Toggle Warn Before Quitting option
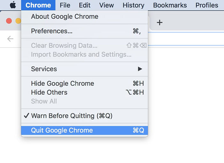 click(x=71, y=116)
